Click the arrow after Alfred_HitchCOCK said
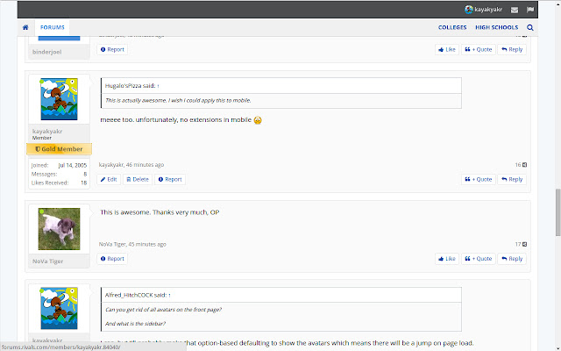The height and width of the screenshot is (351, 561). 169,296
